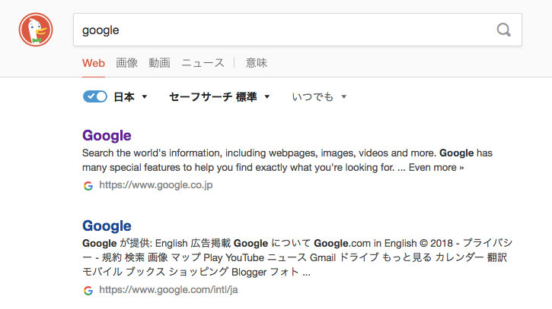This screenshot has width=552, height=309.
Task: Open the いつでも time filter dropdown
Action: click(x=319, y=97)
